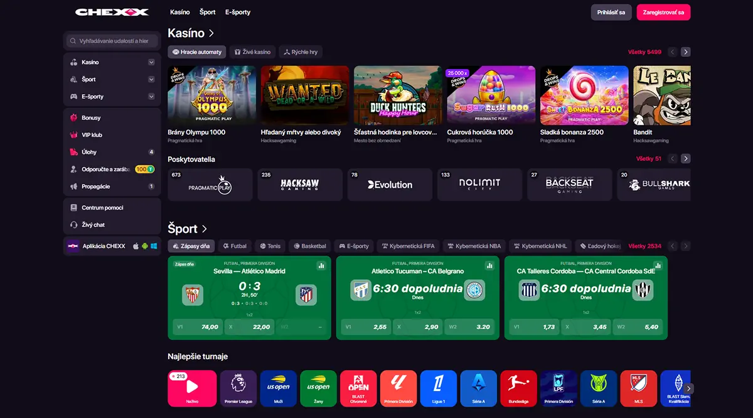This screenshot has height=418, width=753.
Task: Bet on V1 74,00 for Sevilla match
Action: pos(198,327)
